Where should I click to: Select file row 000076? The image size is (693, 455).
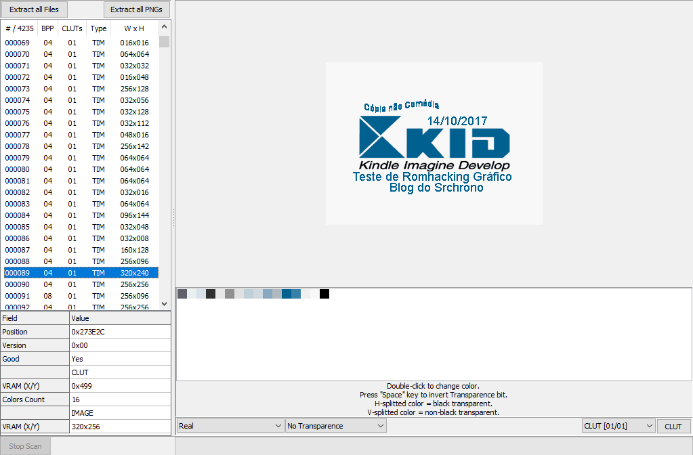click(81, 123)
